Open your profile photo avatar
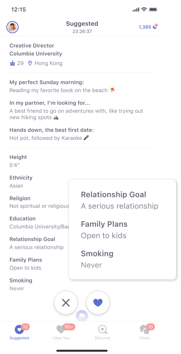This screenshot has height=354, width=181. coord(12,27)
